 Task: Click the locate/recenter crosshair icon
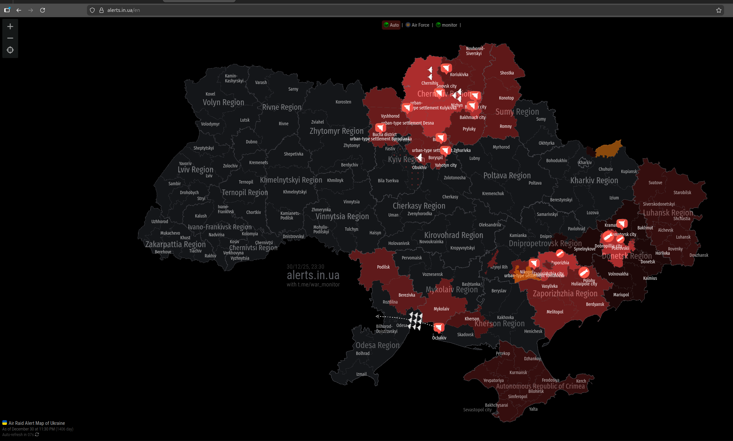coord(10,50)
